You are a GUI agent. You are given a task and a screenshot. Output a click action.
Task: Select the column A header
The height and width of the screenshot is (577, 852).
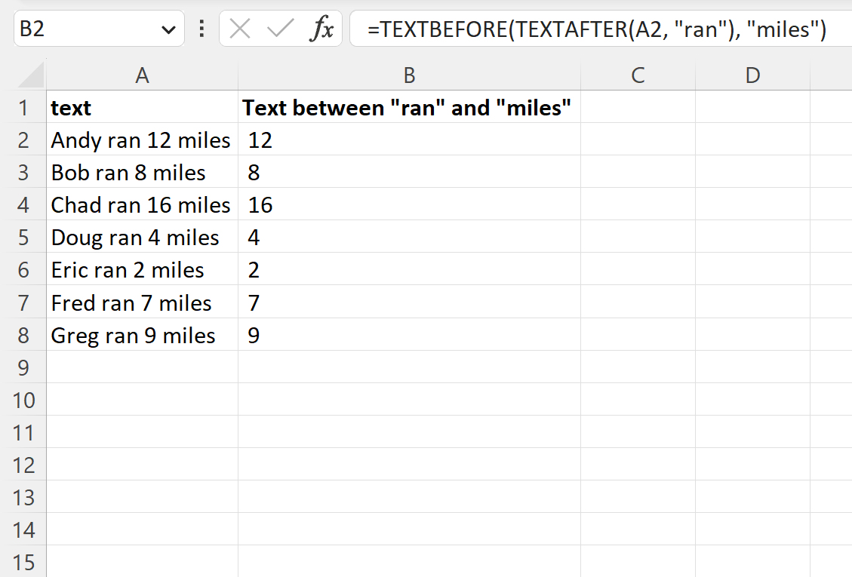142,75
